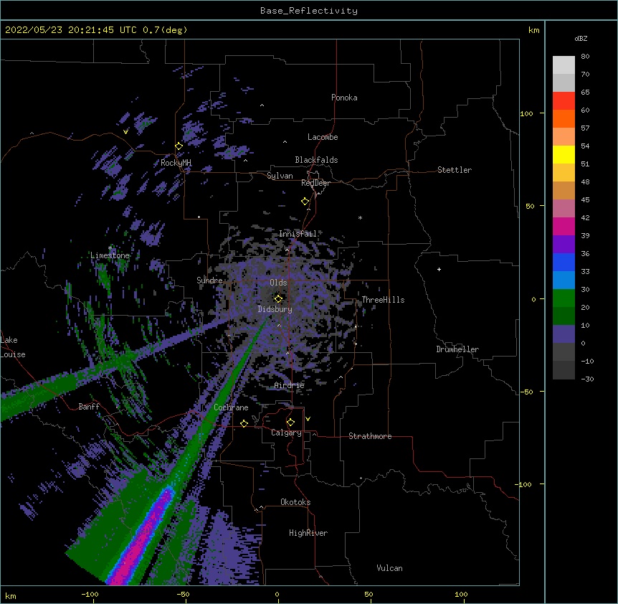Click the -50 tick label on bottom axis
The width and height of the screenshot is (618, 604).
point(183,594)
